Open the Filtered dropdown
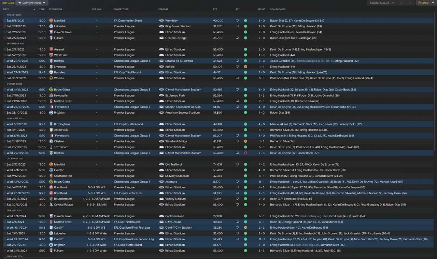Screen dimensions: 437x259 click(x=426, y=3)
